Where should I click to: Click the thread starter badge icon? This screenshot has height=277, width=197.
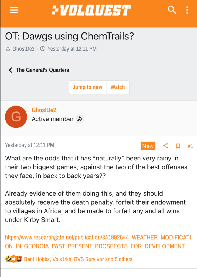click(80, 119)
